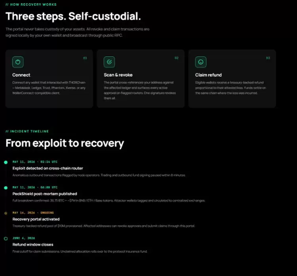Click the Recovery portal activated title

pyautogui.click(x=36, y=219)
